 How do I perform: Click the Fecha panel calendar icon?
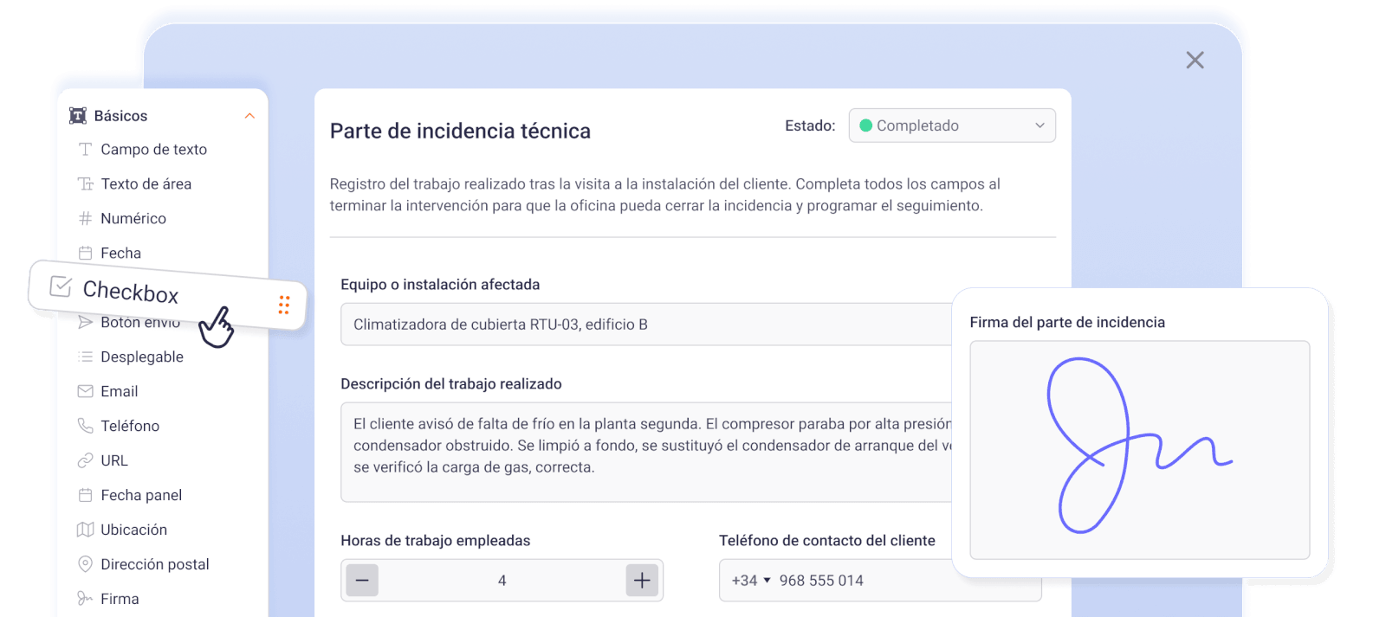[x=85, y=495]
